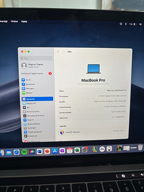Launch Safari from the Dock
The height and width of the screenshot is (192, 144).
coord(17,152)
